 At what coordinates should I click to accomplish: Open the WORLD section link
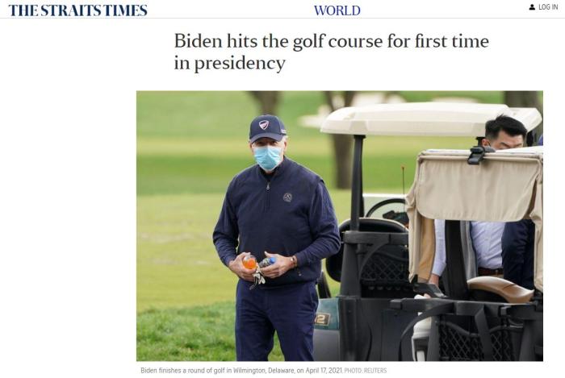[x=337, y=10]
